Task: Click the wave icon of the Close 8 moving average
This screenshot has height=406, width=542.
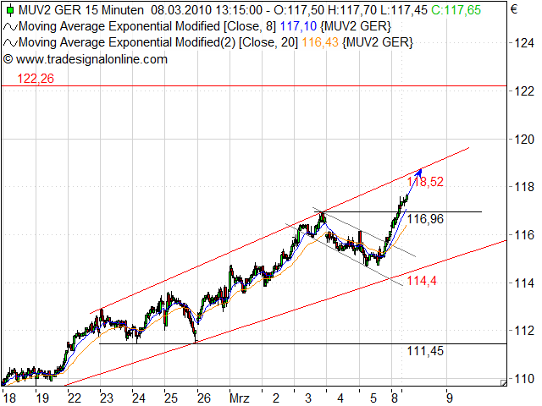Action: pyautogui.click(x=9, y=26)
